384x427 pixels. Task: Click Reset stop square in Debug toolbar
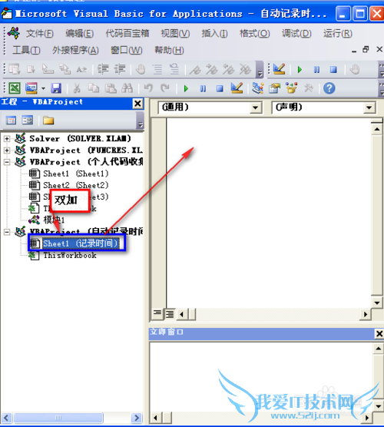(x=333, y=70)
